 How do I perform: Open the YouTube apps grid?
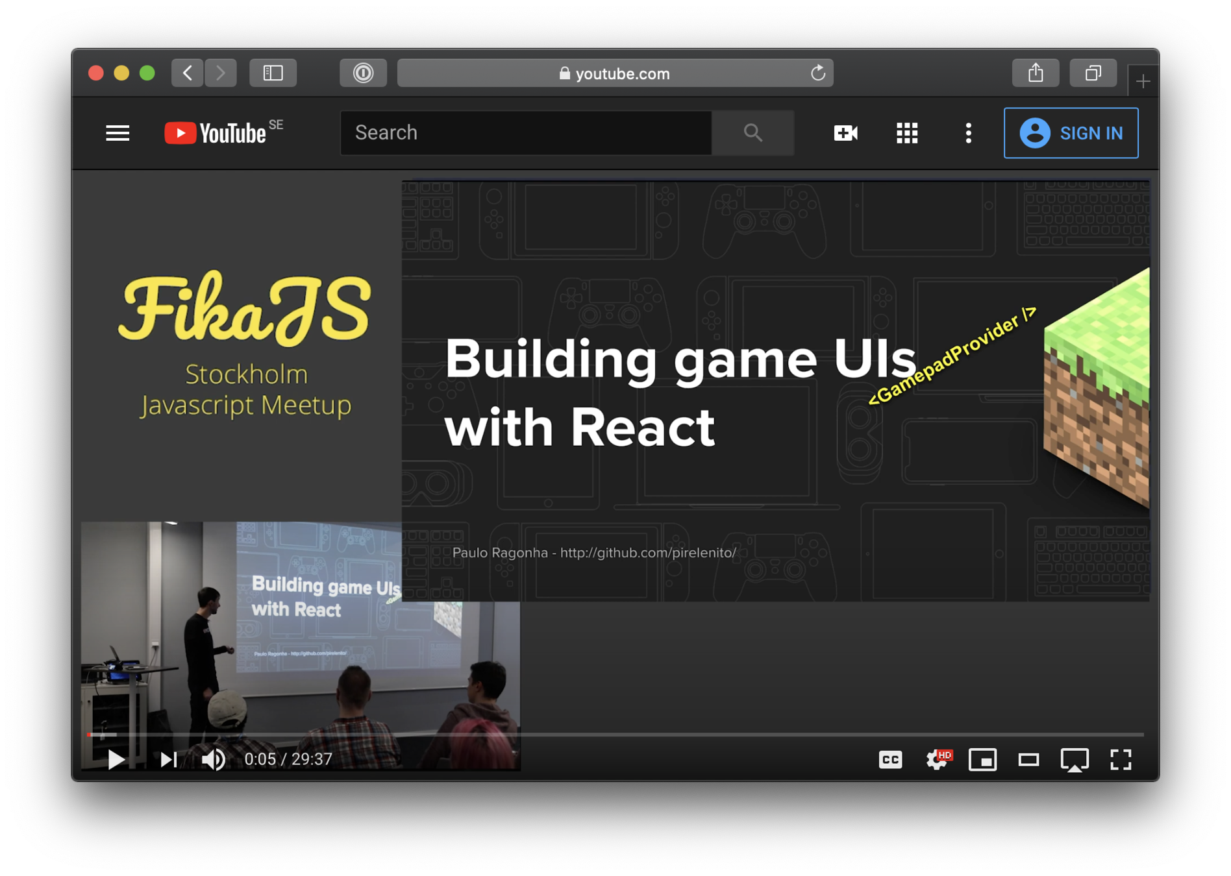(907, 133)
